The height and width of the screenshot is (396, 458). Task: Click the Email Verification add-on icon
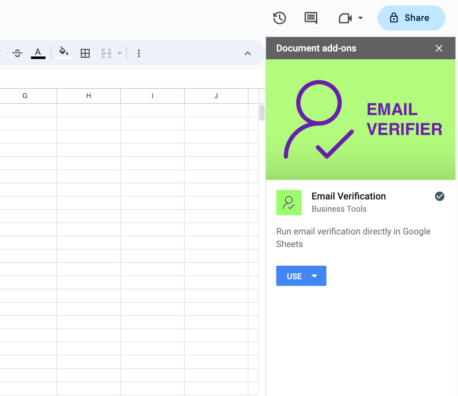pos(288,203)
